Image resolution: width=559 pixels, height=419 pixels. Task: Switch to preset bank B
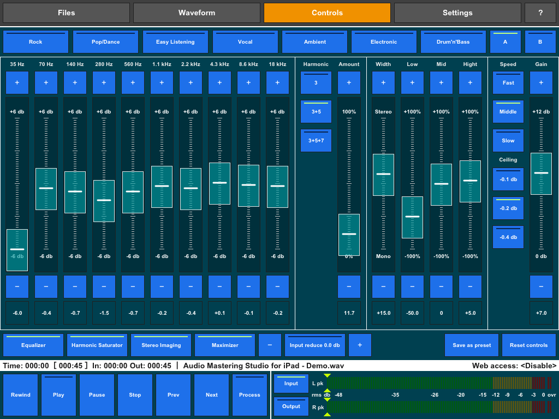click(x=540, y=41)
